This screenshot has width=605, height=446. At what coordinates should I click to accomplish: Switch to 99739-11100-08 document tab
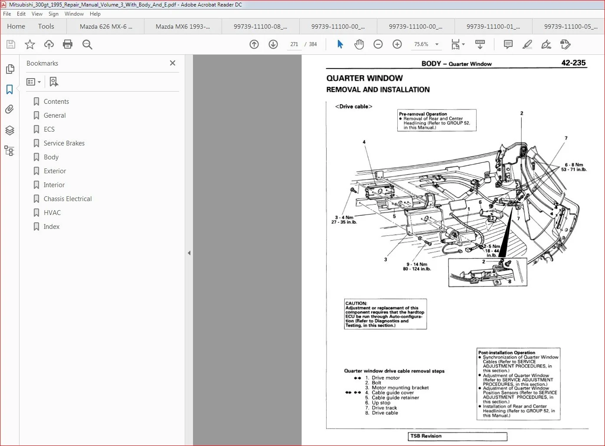(260, 26)
